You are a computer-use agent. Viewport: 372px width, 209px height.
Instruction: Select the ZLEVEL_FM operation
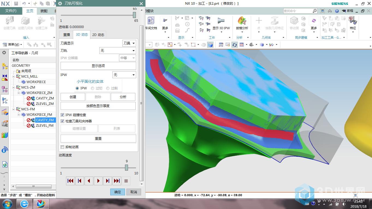(44, 126)
